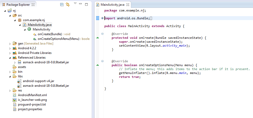253x118 pixels.
Task: Click the onCreateOptionsMenu method icon
Action: click(x=35, y=39)
